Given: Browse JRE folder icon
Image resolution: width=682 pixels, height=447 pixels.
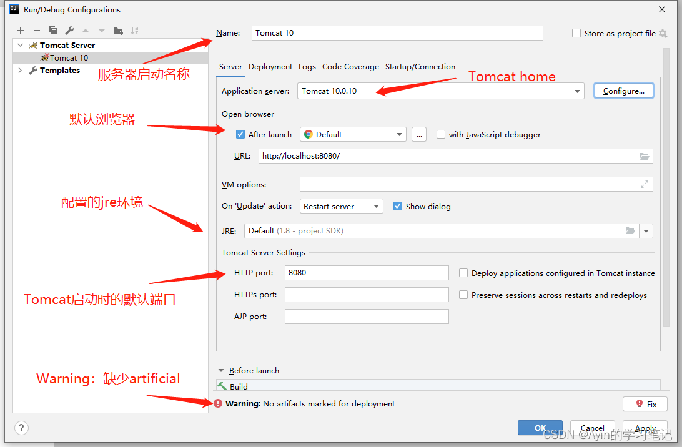Looking at the screenshot, I should click(x=630, y=231).
